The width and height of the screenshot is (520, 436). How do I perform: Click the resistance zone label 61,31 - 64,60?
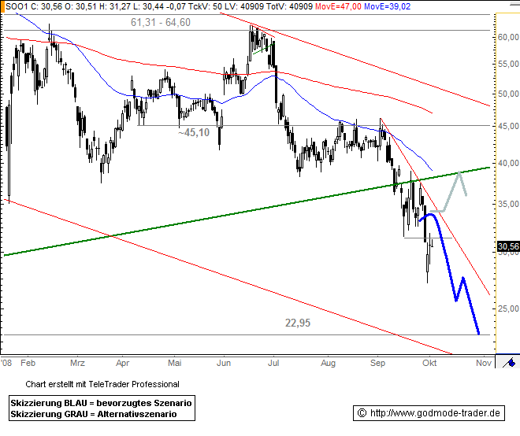point(161,22)
